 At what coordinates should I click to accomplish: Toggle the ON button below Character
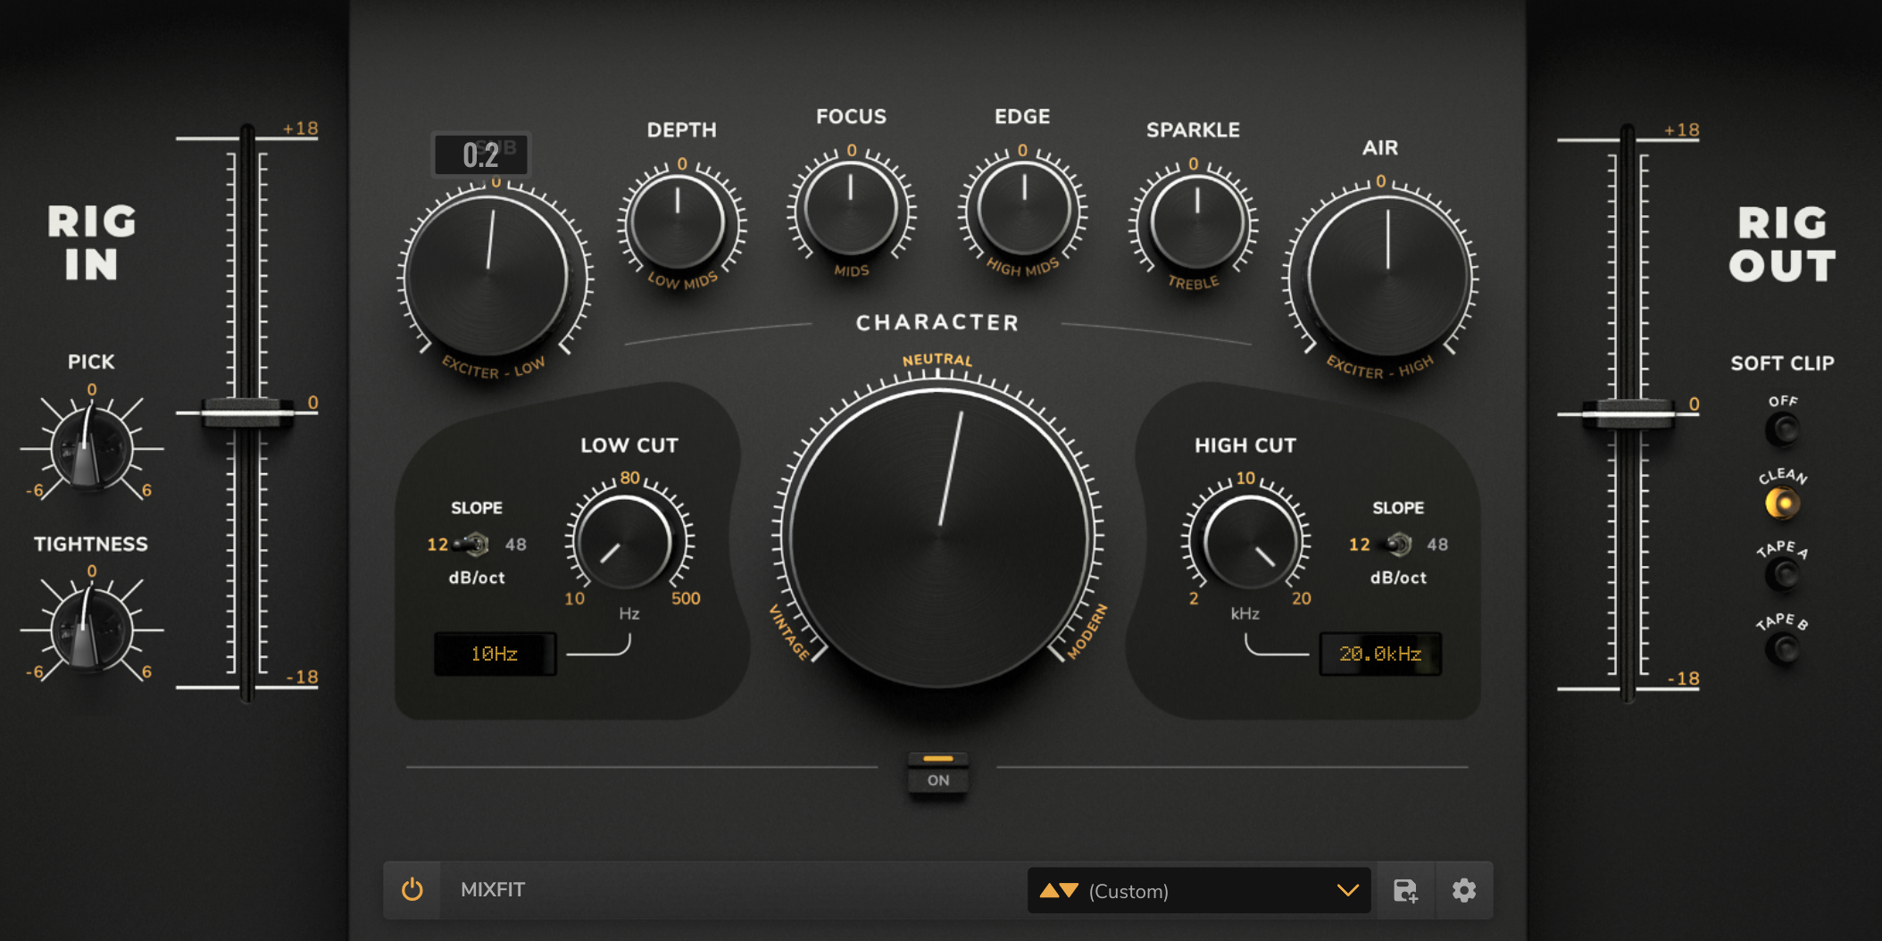(937, 772)
